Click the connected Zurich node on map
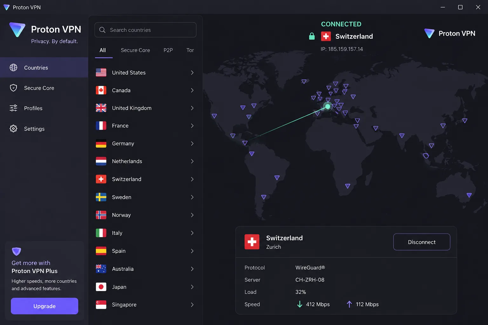 (x=328, y=106)
